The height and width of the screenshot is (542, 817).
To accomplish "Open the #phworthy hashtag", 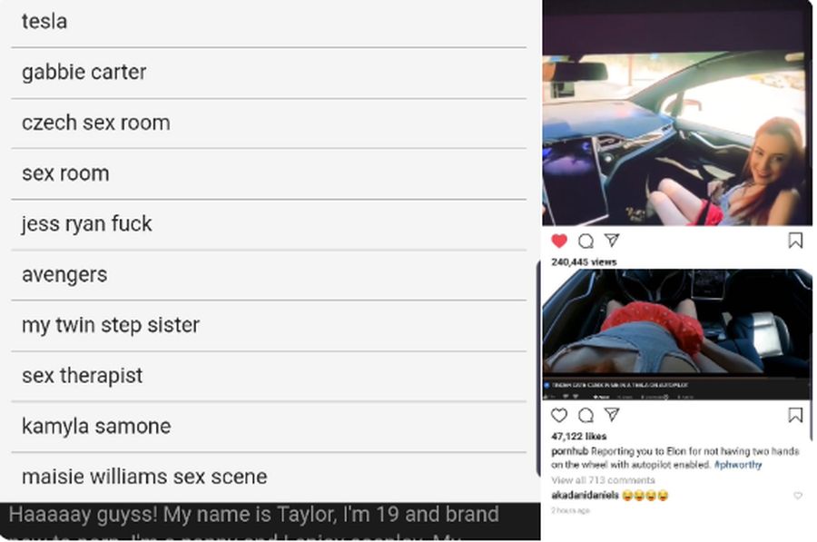I will (x=738, y=464).
